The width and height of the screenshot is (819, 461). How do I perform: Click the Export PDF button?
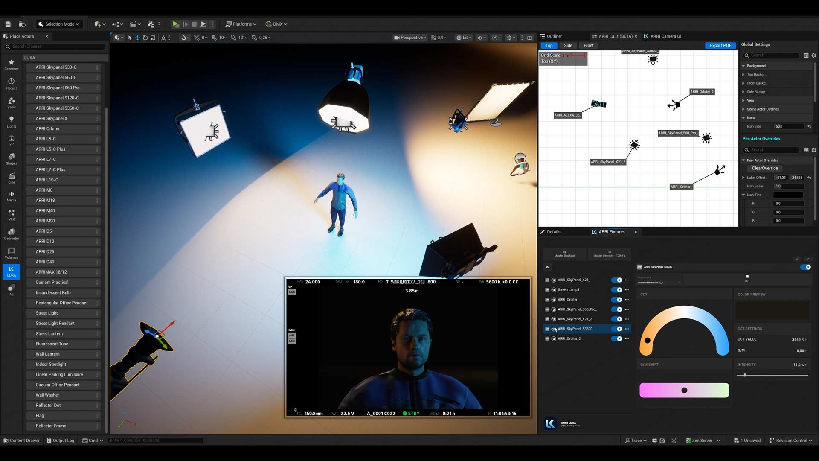click(x=720, y=46)
